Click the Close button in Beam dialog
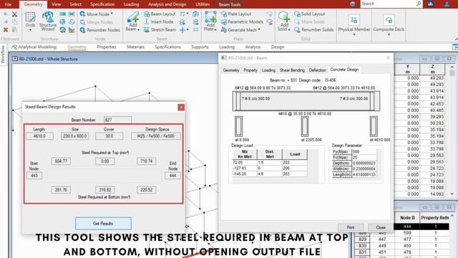This screenshot has height=258, width=458. pyautogui.click(x=381, y=227)
